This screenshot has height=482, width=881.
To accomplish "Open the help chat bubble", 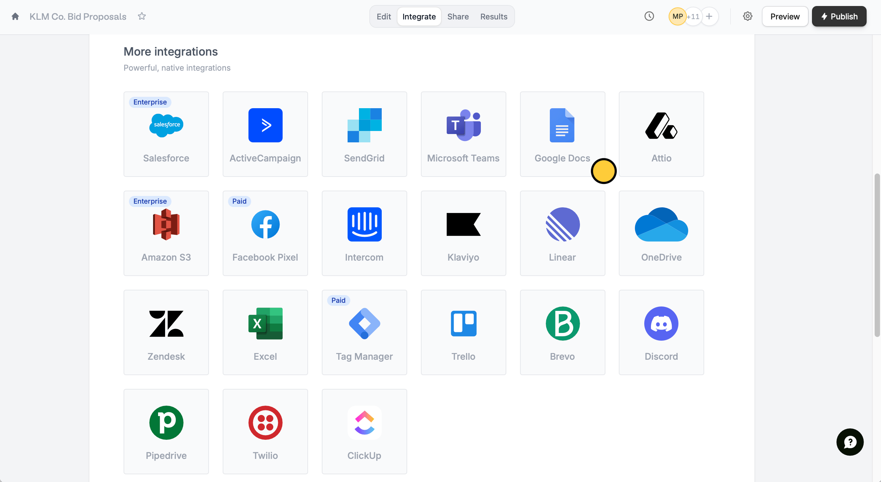I will [850, 442].
